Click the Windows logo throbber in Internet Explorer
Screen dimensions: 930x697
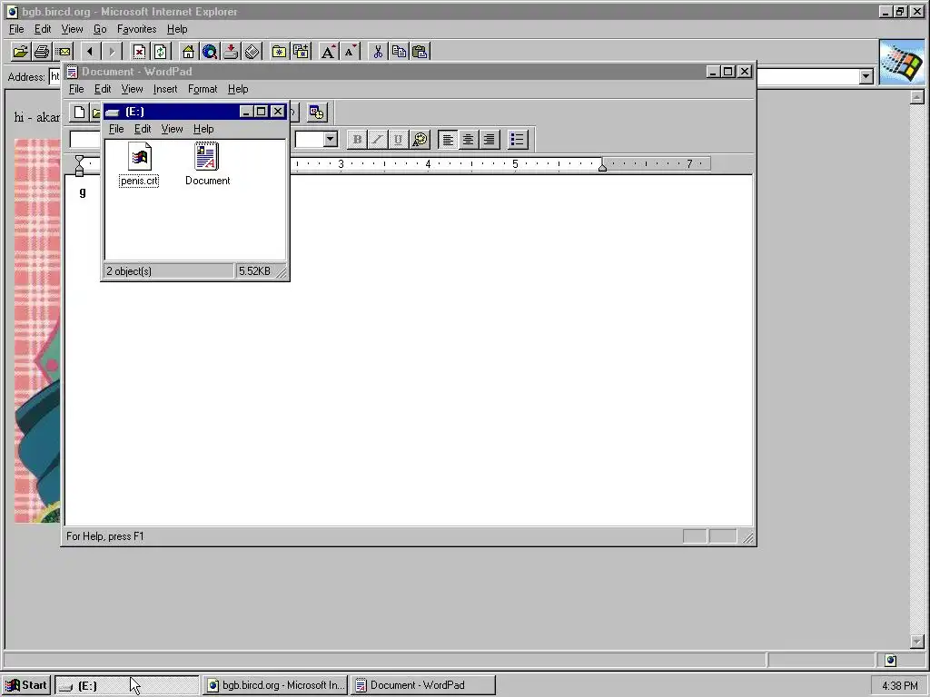coord(902,63)
